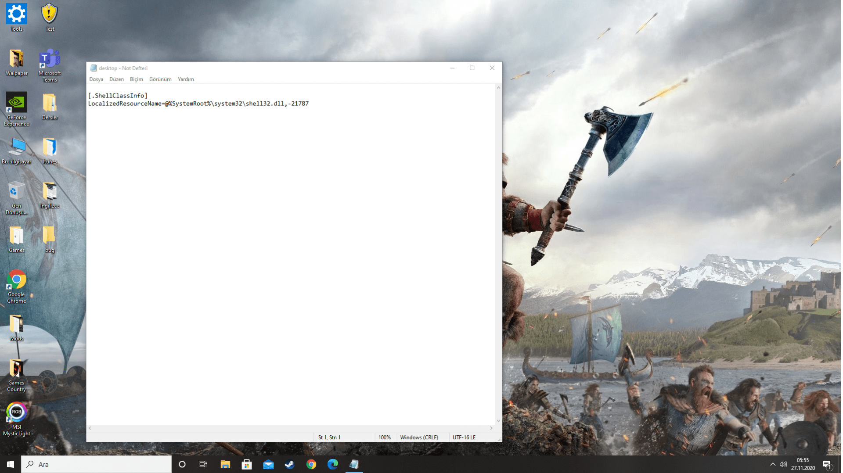Click the Windows (CRLF) status entry

[419, 437]
